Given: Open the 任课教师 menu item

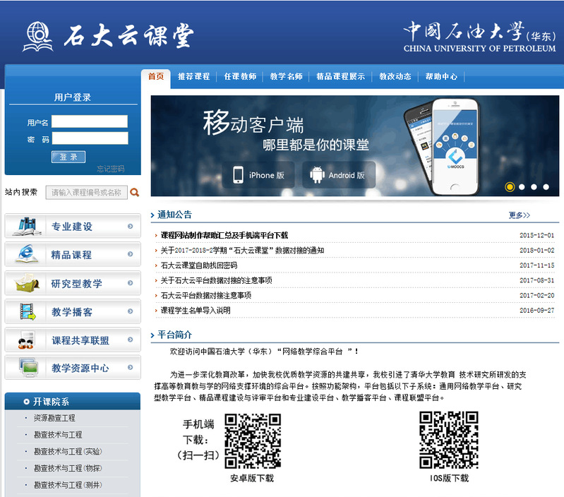Looking at the screenshot, I should coord(240,76).
